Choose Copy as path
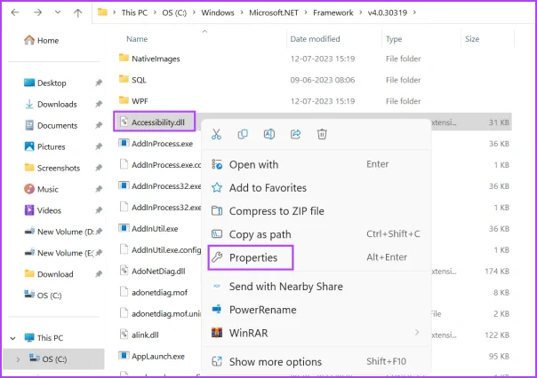 [317, 234]
